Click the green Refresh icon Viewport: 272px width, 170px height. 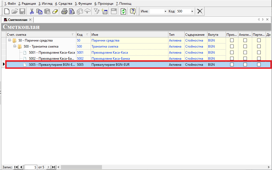[x=123, y=11]
